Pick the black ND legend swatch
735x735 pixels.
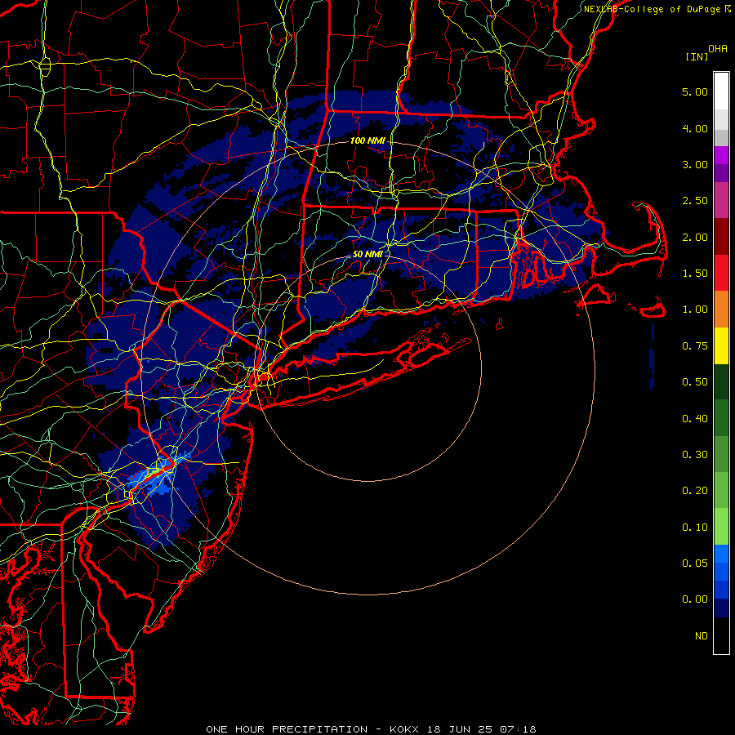click(x=721, y=635)
